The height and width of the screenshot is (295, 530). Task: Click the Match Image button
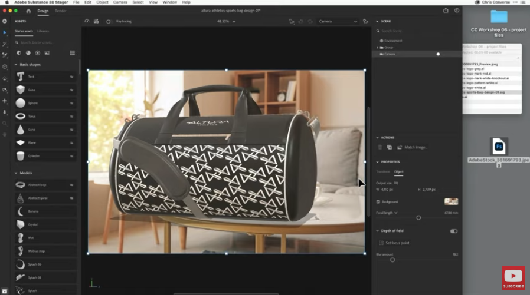click(412, 147)
